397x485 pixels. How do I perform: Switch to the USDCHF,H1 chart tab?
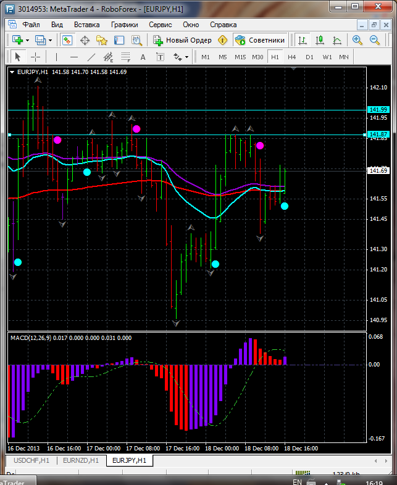[31, 460]
